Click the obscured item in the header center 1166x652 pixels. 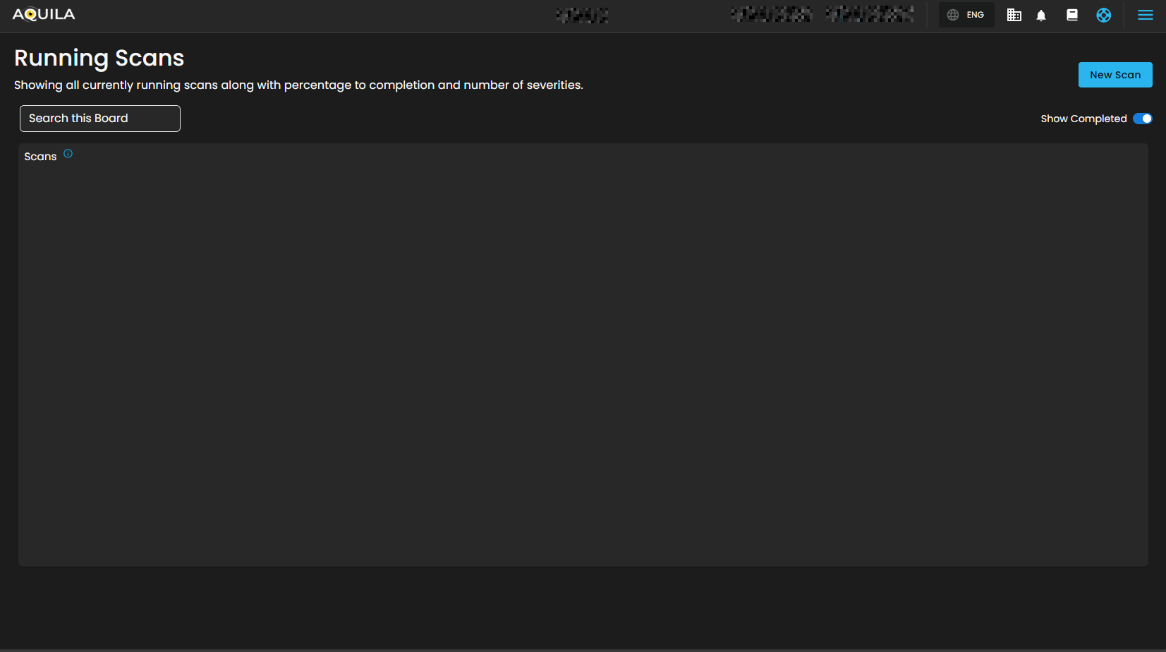click(x=582, y=15)
